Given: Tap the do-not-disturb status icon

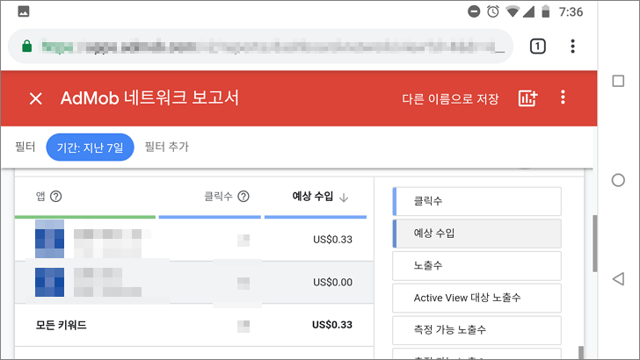Looking at the screenshot, I should (474, 11).
